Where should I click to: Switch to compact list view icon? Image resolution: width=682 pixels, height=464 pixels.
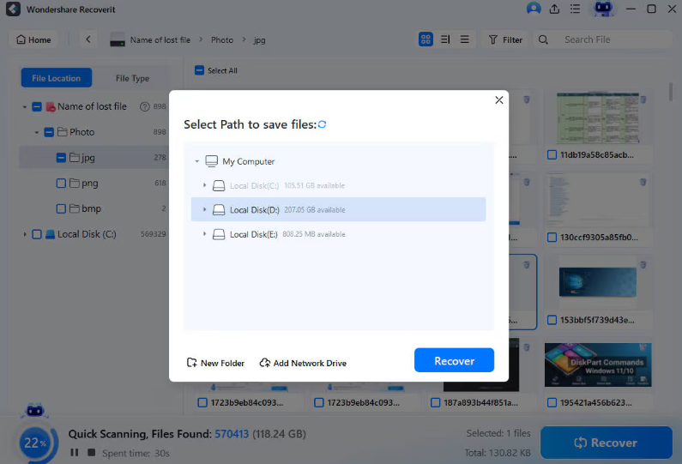tap(464, 39)
